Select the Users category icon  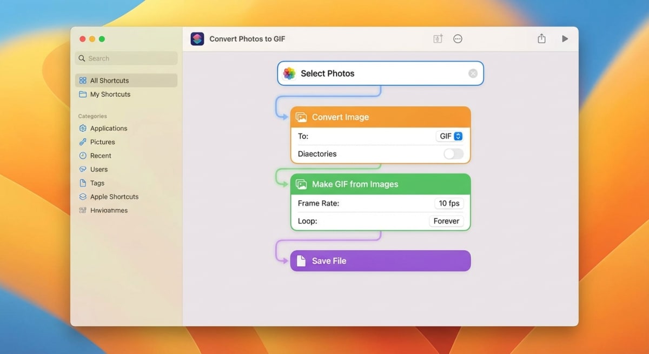click(83, 169)
